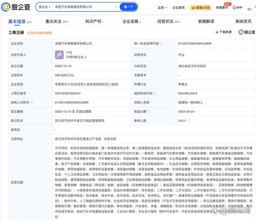Select the 企业类型 value 有限责任公司
The width and height of the screenshot is (256, 220).
click(86, 84)
